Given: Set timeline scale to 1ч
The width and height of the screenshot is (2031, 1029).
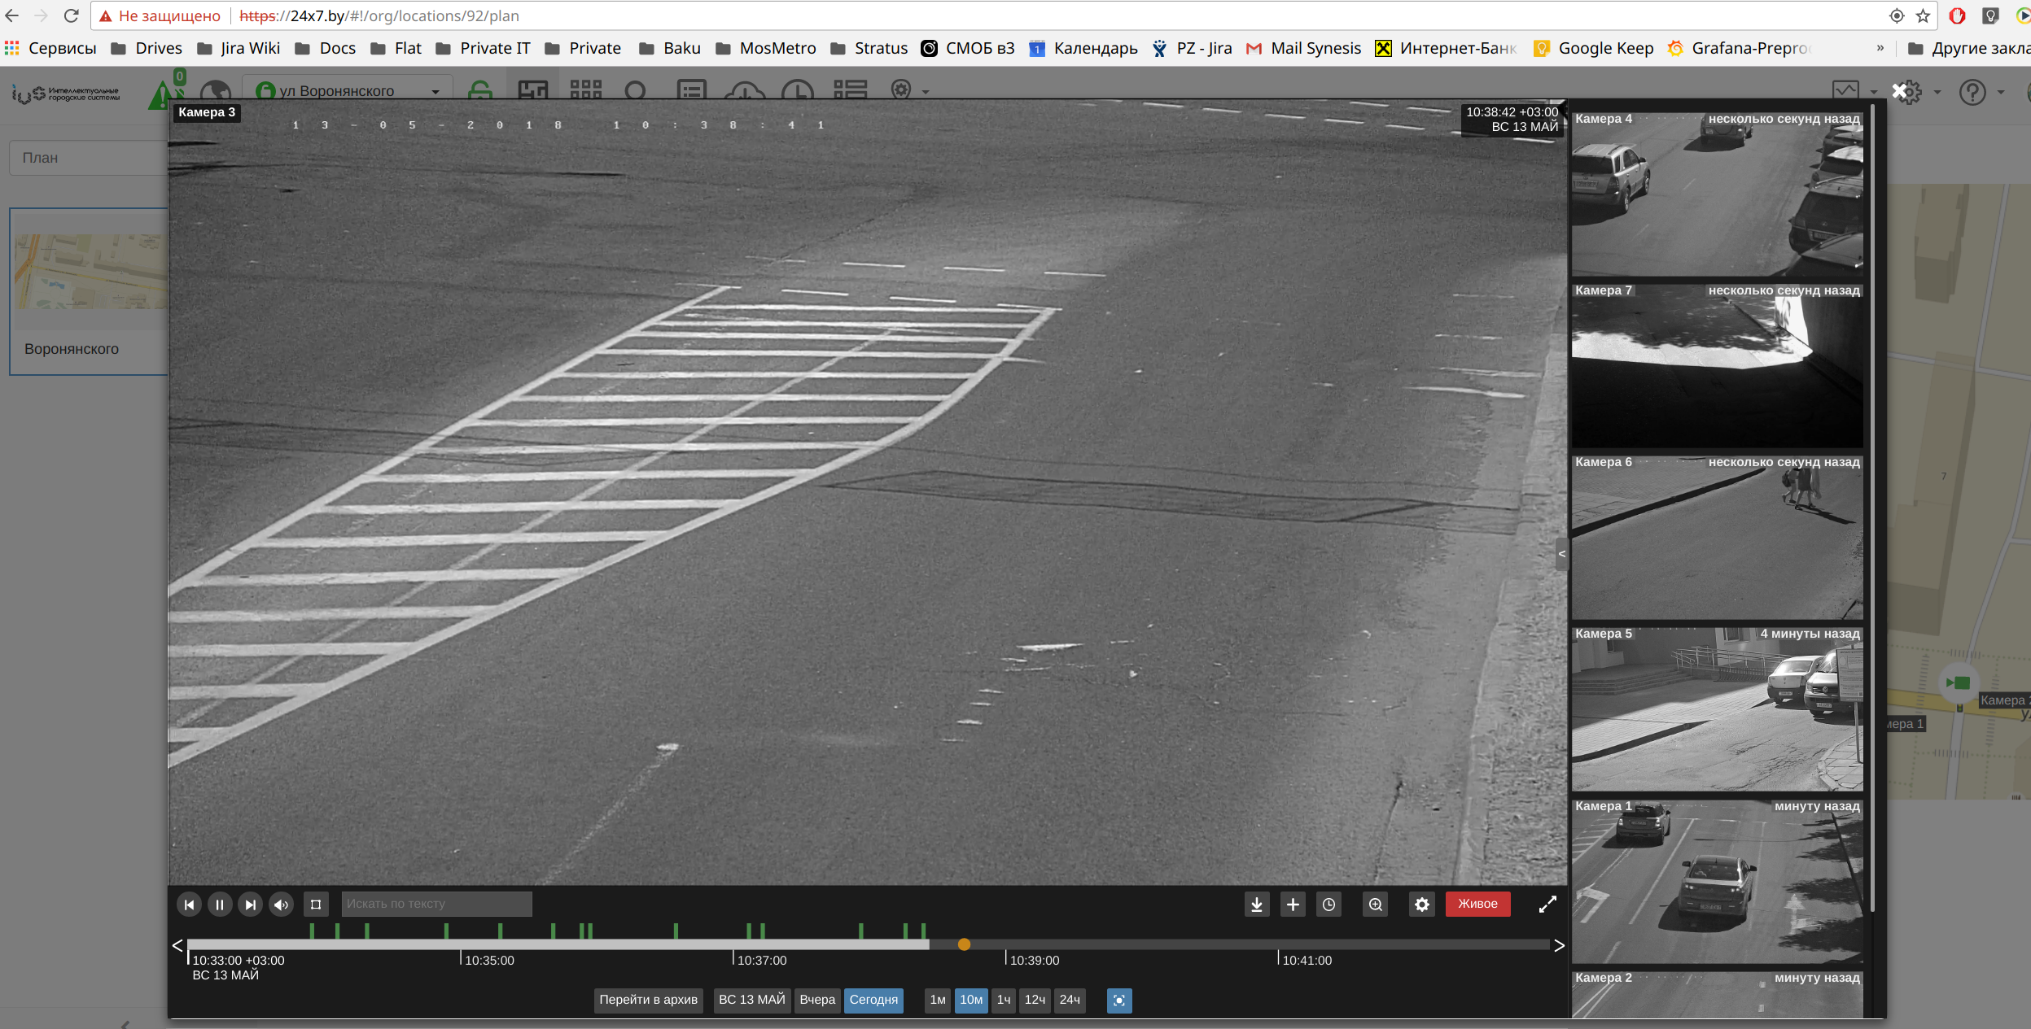Looking at the screenshot, I should [1004, 1000].
